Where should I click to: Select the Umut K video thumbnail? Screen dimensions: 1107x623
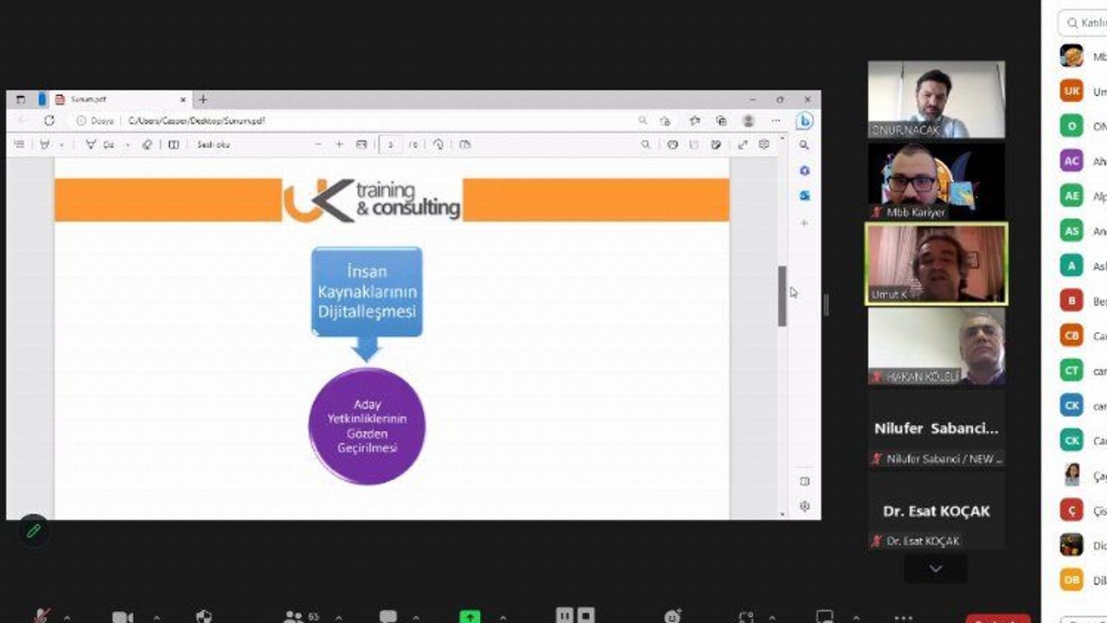(x=937, y=264)
